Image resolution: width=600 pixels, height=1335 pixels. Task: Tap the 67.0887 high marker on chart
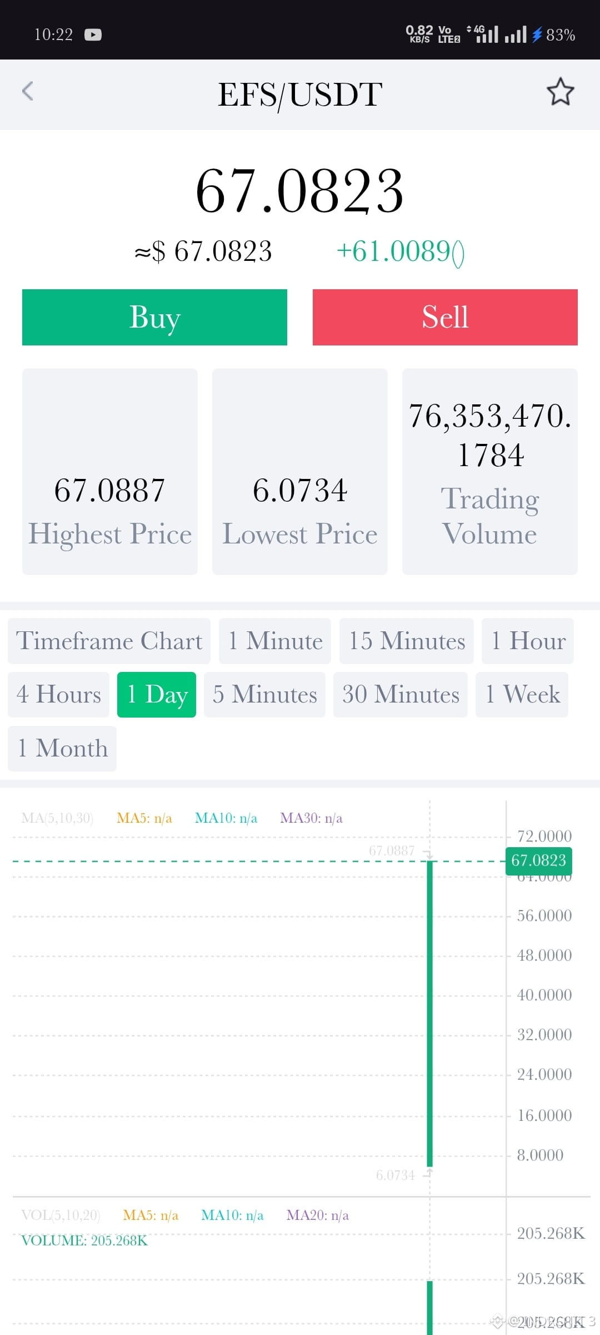tap(392, 851)
